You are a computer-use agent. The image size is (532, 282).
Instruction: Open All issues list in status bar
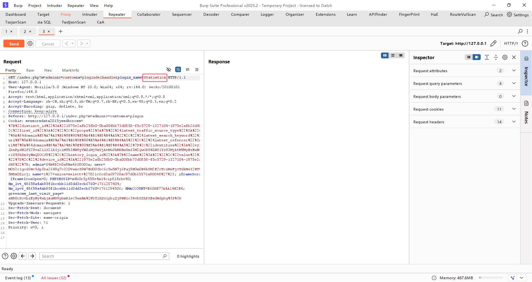54,278
